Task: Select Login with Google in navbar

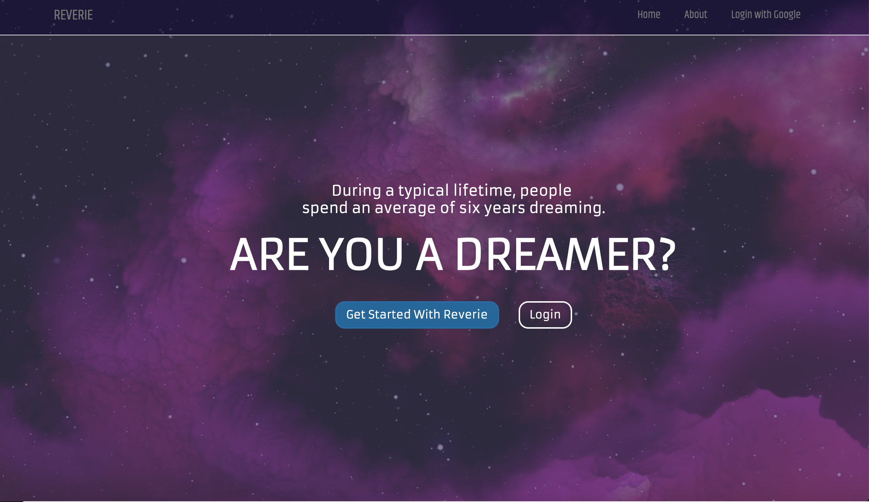Action: coord(766,15)
